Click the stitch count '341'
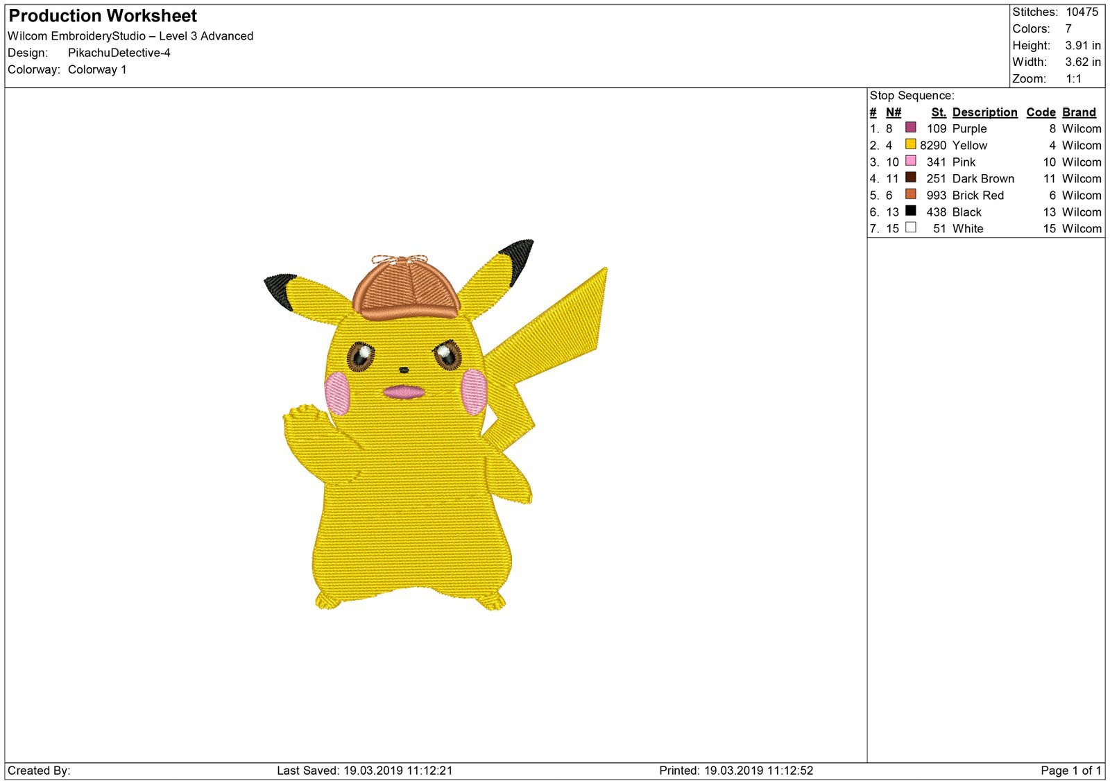 (937, 162)
